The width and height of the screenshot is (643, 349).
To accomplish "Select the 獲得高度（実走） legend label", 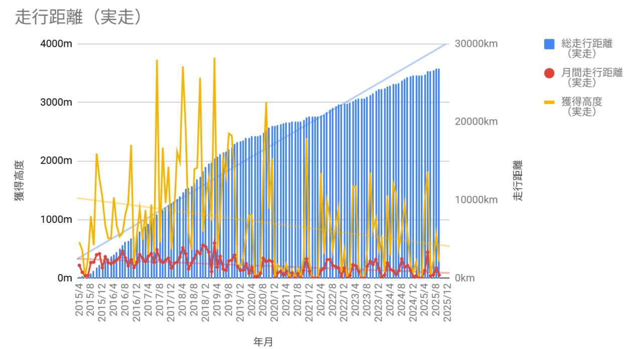I will click(x=581, y=106).
